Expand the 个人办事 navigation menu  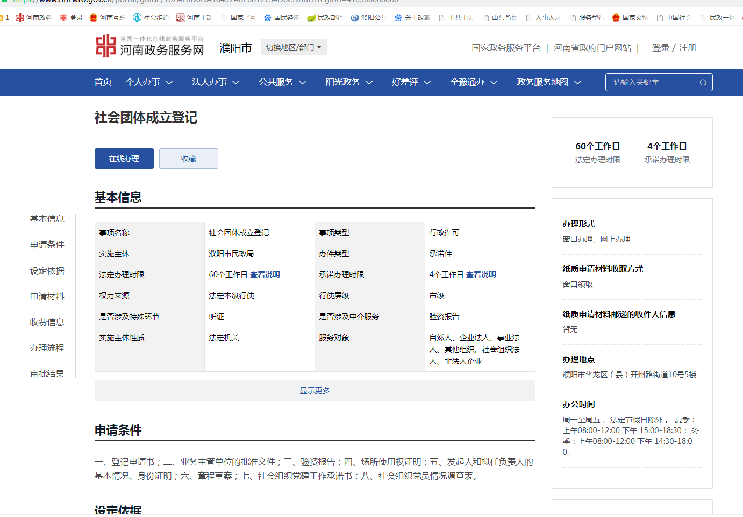[149, 82]
